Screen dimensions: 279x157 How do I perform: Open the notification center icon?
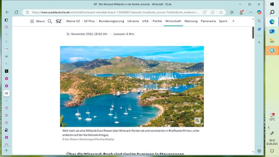pos(272,151)
